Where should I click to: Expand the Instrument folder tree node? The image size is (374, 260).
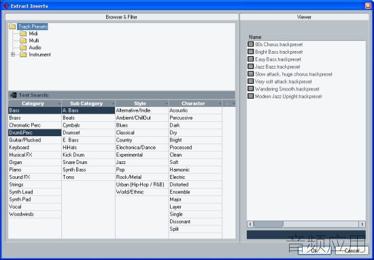point(13,54)
